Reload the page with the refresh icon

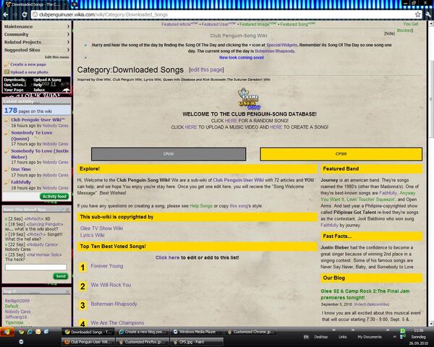[x=25, y=14]
